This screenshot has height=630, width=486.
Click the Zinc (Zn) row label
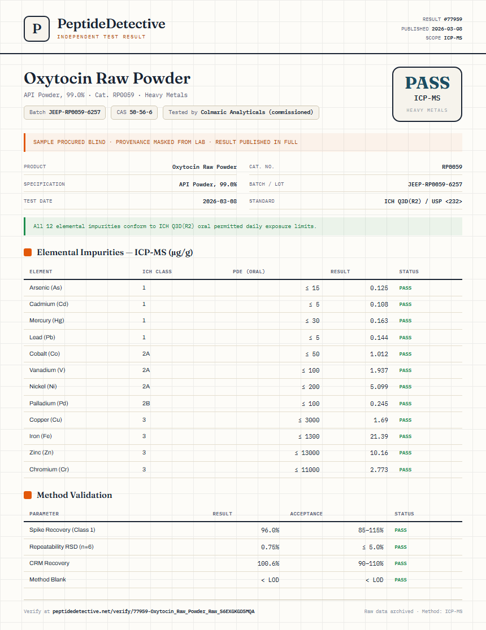pos(41,453)
